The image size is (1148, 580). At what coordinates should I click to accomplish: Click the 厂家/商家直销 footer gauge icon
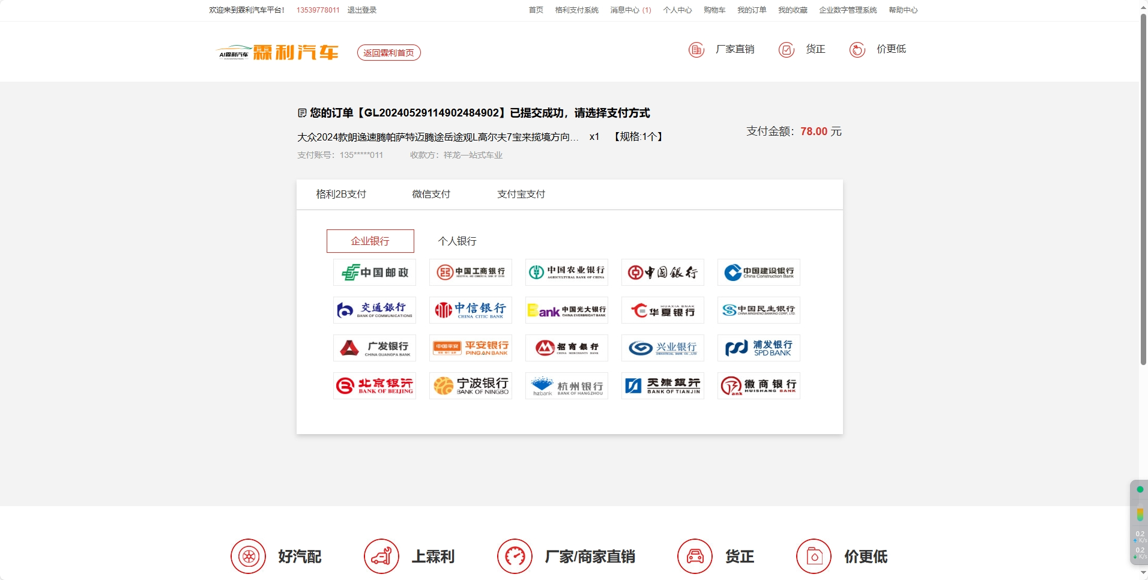pos(515,557)
